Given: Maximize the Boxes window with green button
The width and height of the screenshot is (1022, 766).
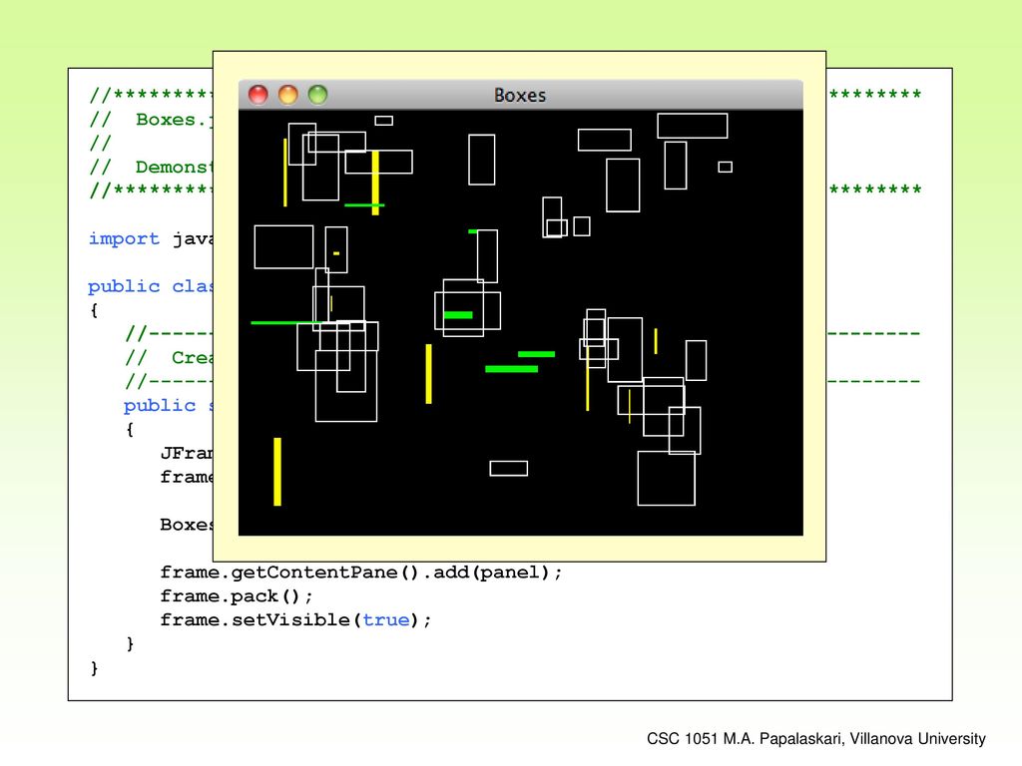Looking at the screenshot, I should [317, 95].
